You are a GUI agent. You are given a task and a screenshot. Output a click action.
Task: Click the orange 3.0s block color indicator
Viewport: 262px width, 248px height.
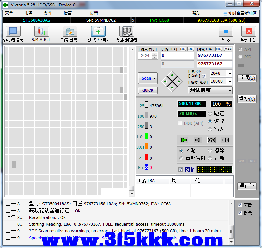point(147,146)
